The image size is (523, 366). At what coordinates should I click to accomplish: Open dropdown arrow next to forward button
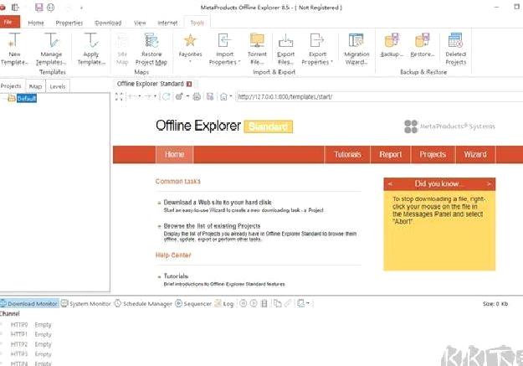(156, 96)
